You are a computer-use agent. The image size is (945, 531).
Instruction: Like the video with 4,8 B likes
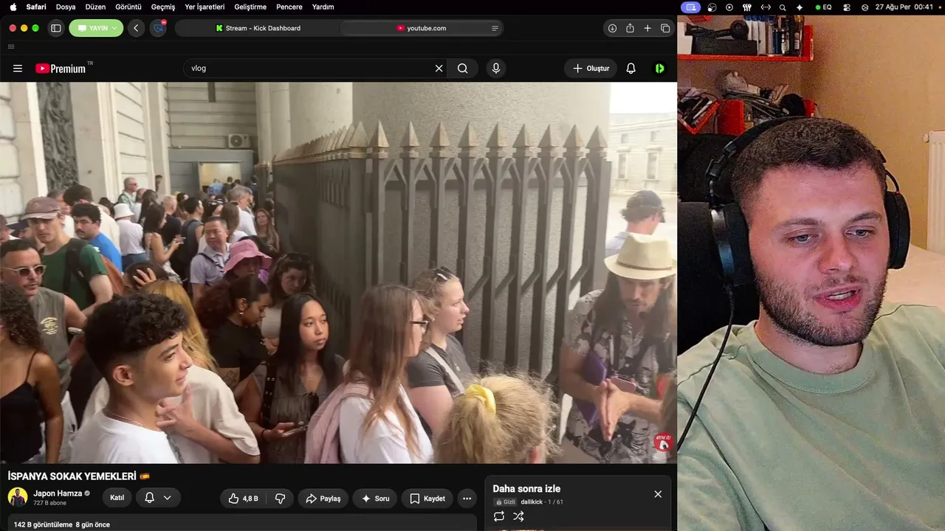(x=243, y=499)
